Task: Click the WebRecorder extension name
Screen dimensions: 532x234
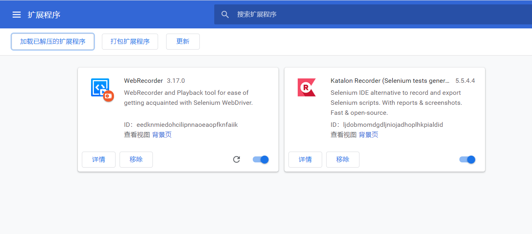Action: click(144, 81)
